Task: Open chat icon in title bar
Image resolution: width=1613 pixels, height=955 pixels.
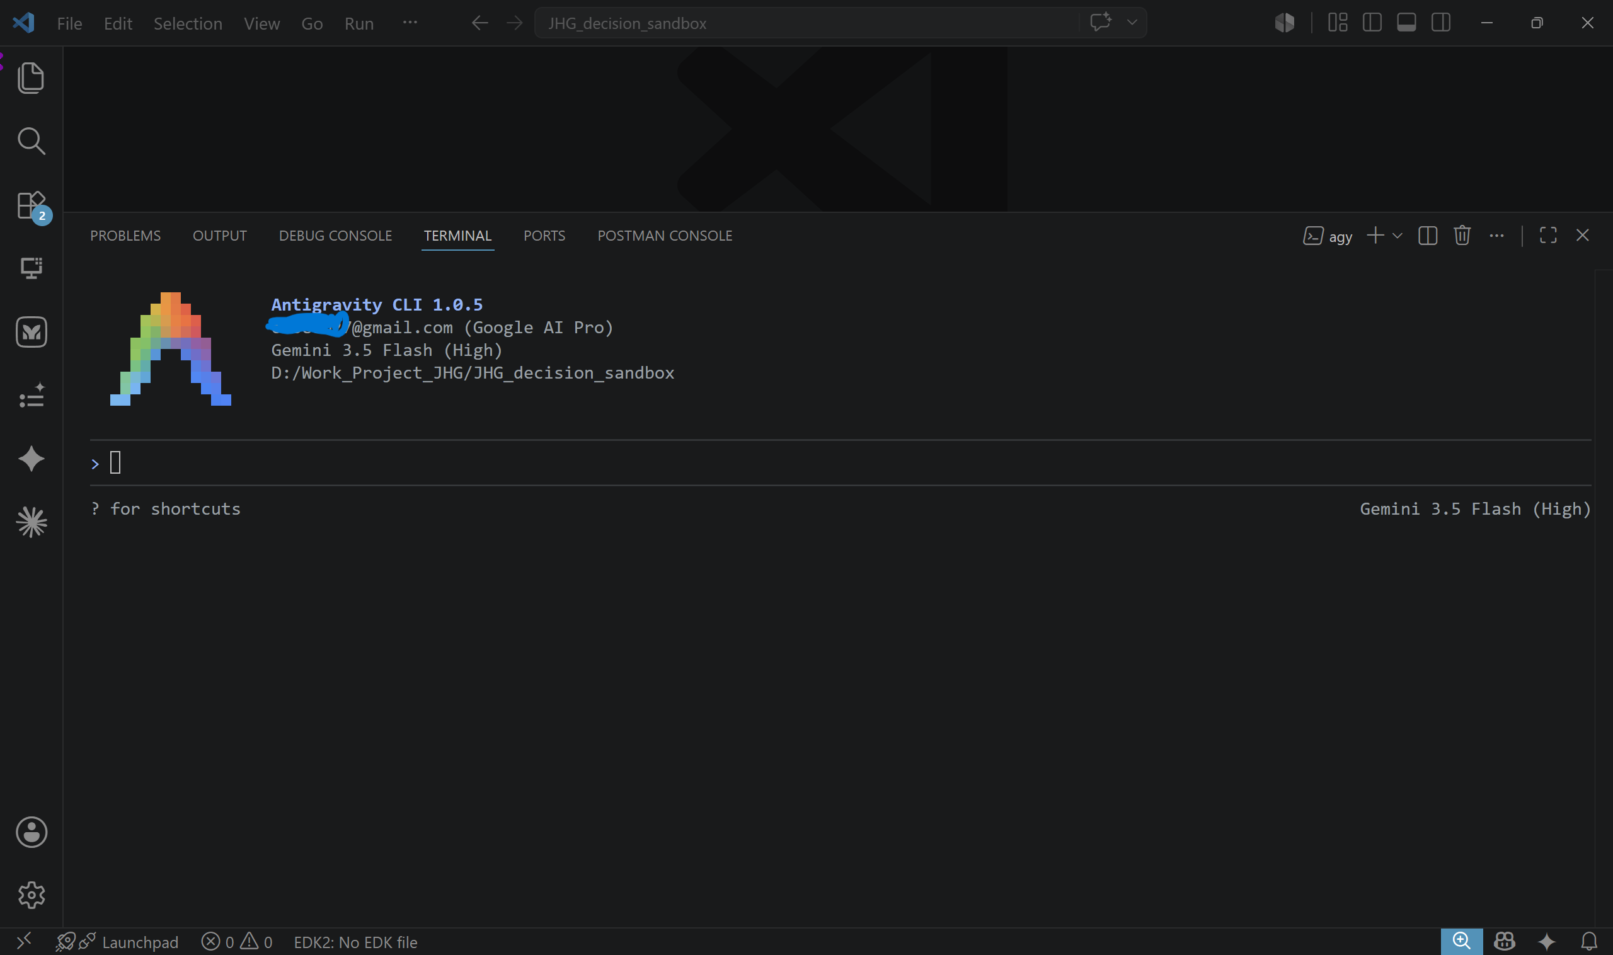Action: 1101,23
